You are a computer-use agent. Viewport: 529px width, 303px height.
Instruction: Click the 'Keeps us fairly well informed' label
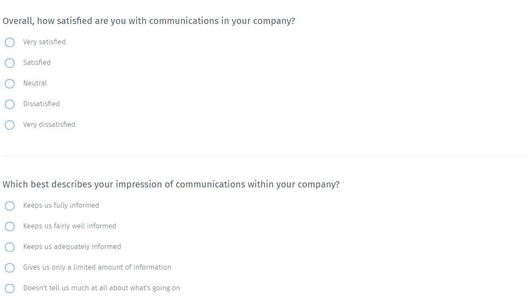click(70, 226)
